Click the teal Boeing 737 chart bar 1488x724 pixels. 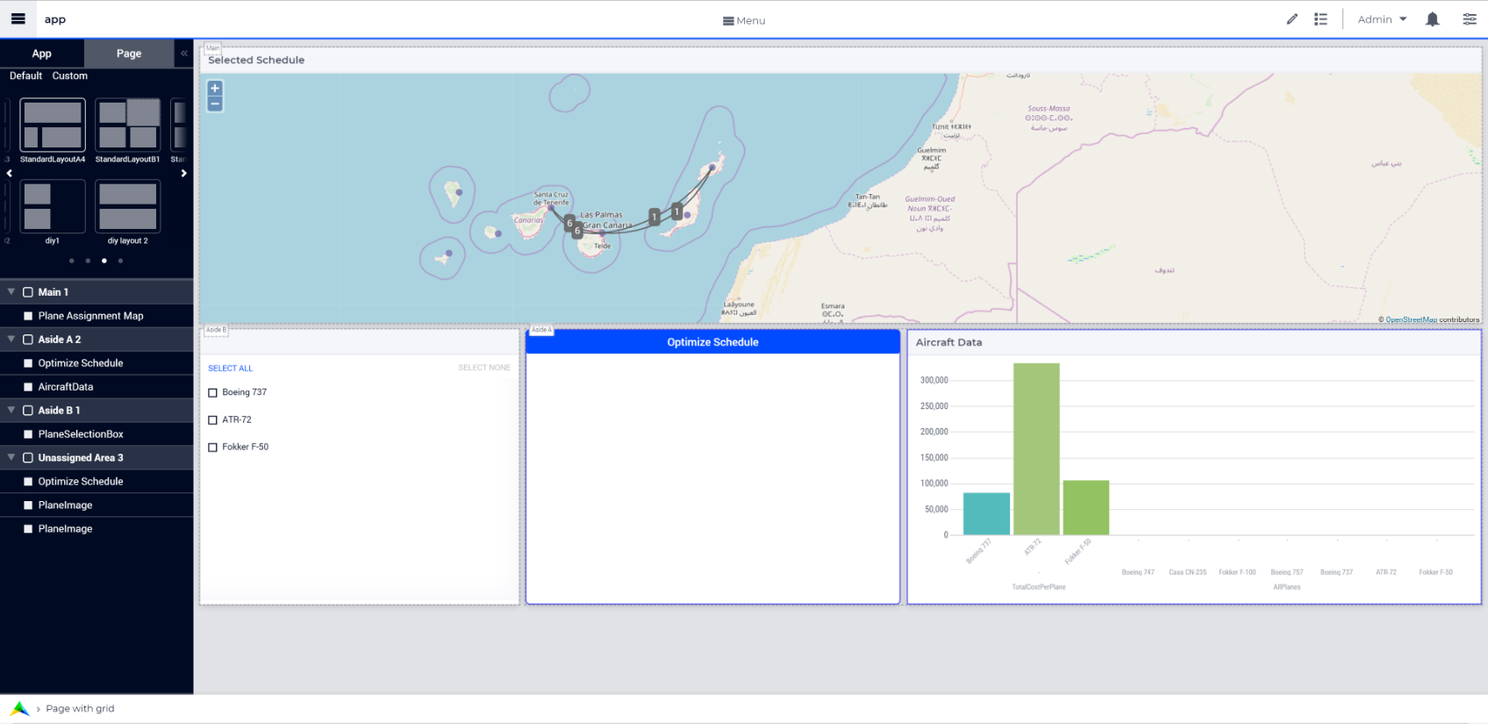click(986, 513)
